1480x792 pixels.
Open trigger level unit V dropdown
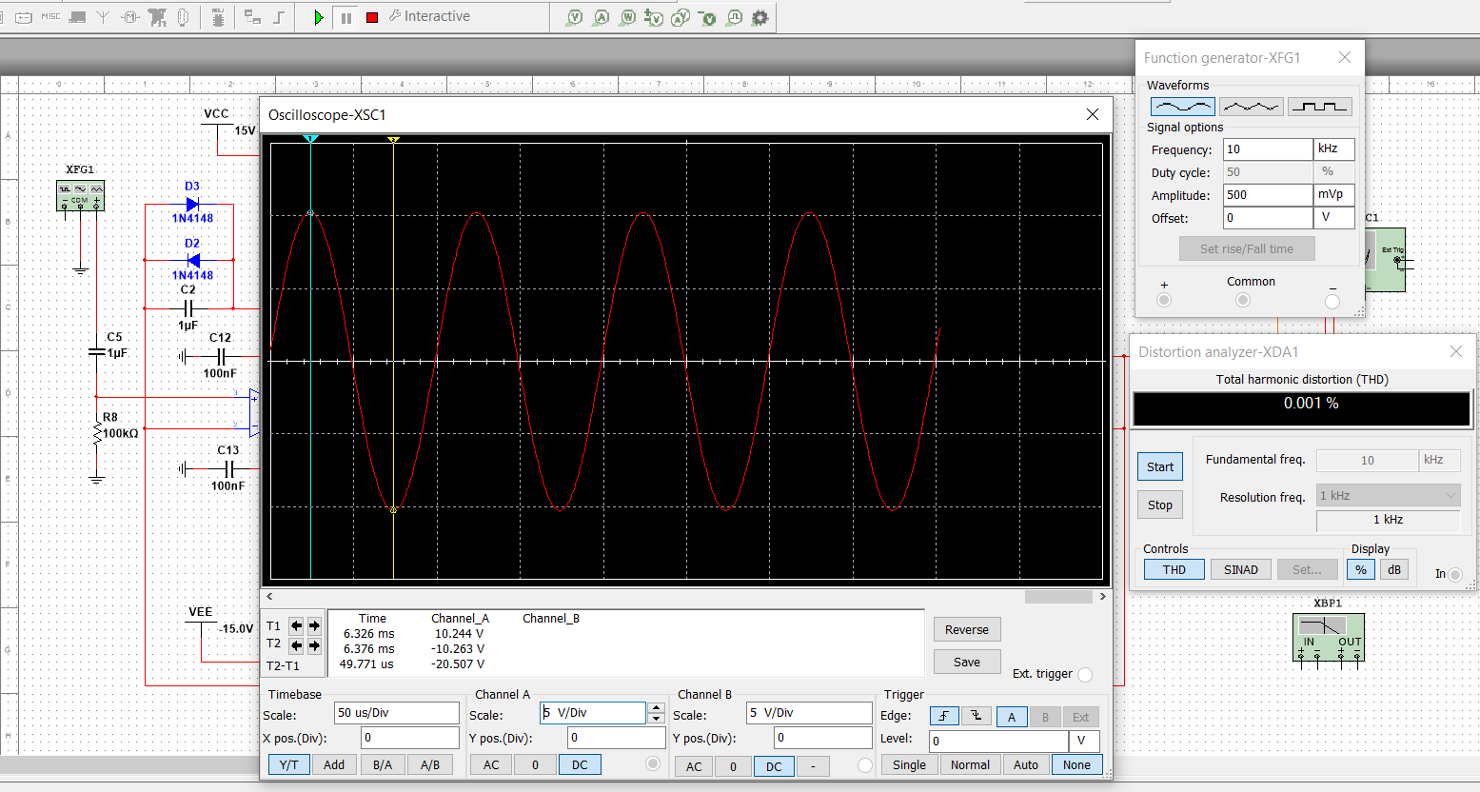pos(1084,741)
